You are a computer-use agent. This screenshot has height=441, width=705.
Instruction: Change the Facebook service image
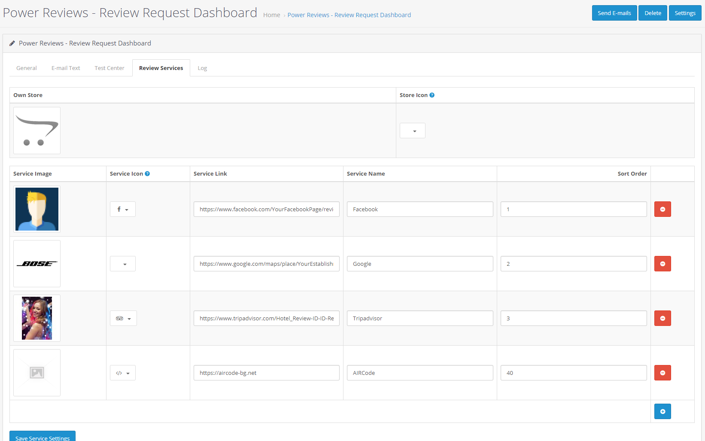[x=37, y=209]
